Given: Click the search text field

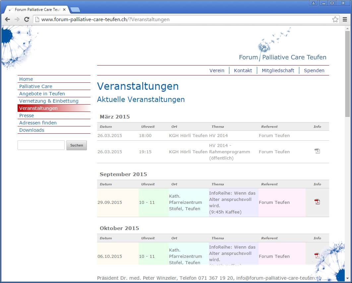Looking at the screenshot, I should coord(41,145).
